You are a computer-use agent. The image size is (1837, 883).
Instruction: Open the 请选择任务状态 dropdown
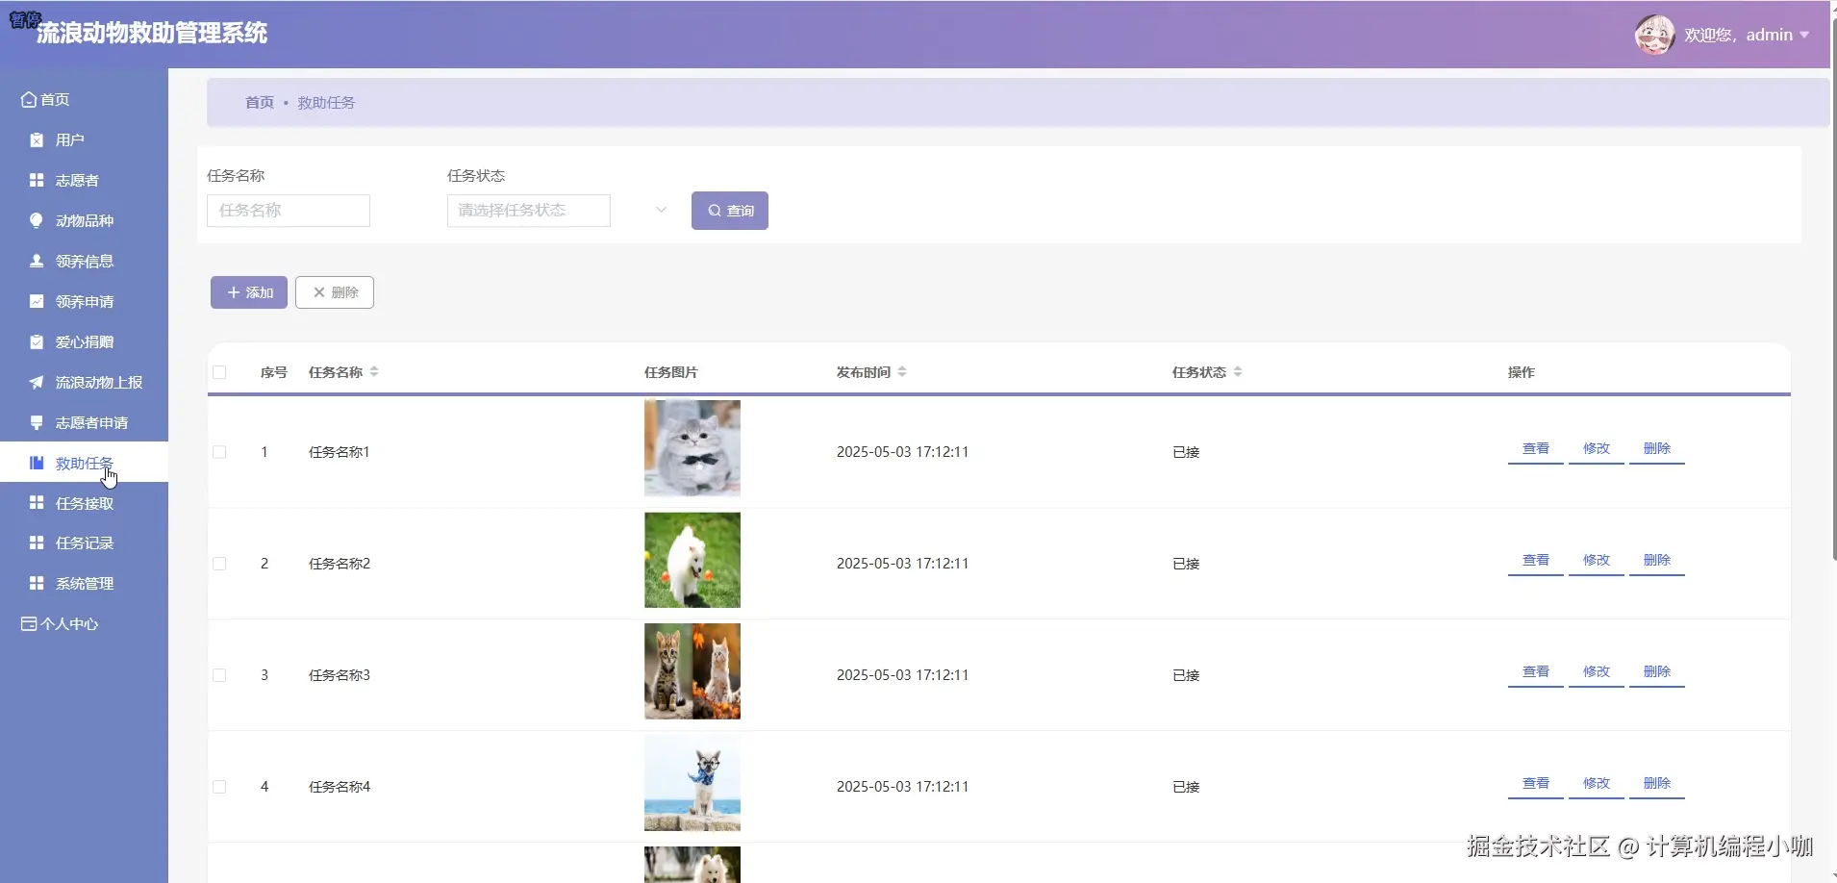click(x=528, y=211)
